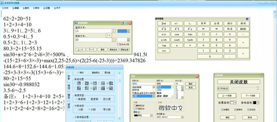The image size is (277, 122).
Task: Click the BACK key
Action: pyautogui.click(x=243, y=29)
